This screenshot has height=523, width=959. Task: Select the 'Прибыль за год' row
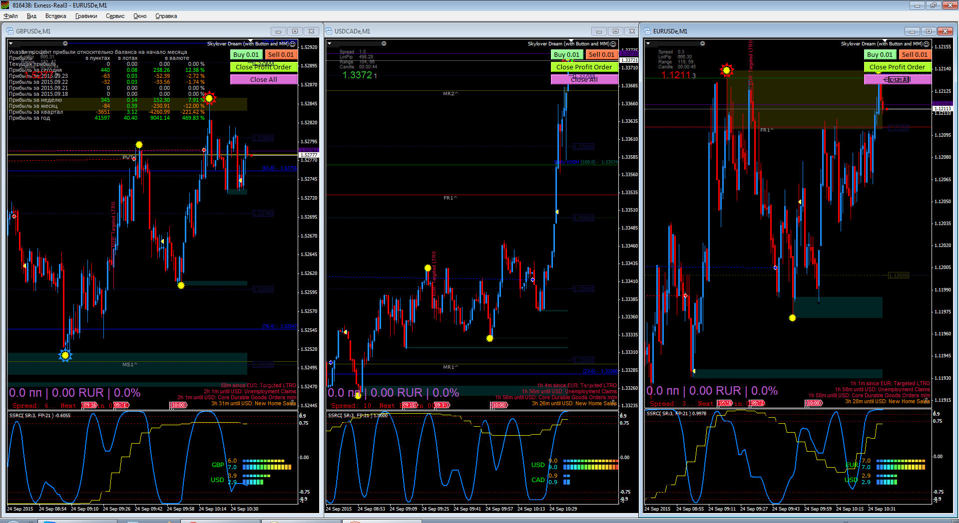(107, 118)
